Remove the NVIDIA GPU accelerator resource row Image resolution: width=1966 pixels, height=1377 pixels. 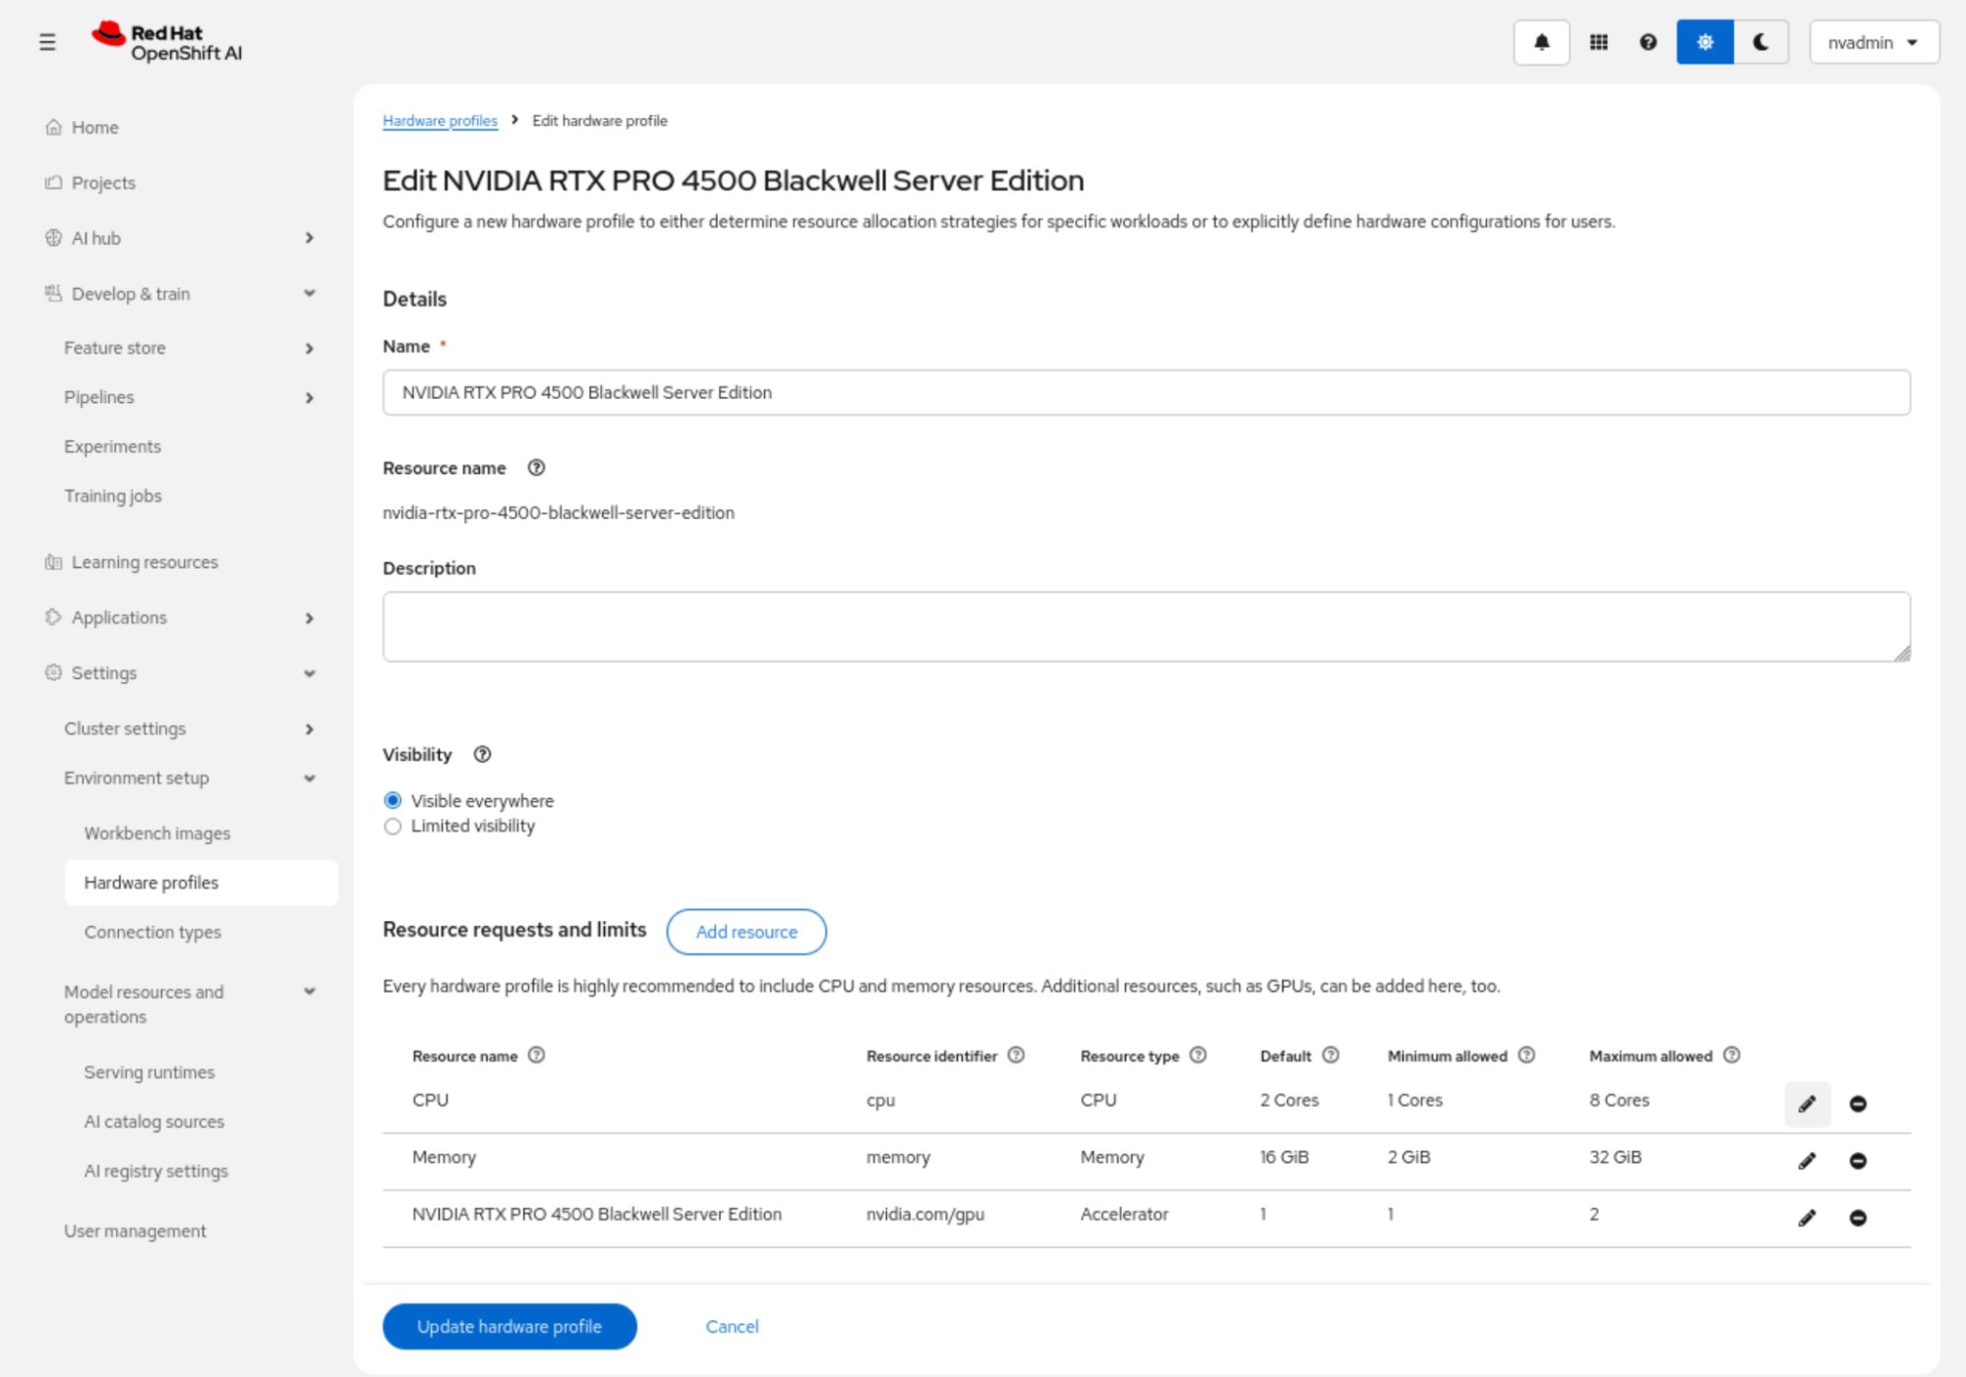tap(1857, 1218)
